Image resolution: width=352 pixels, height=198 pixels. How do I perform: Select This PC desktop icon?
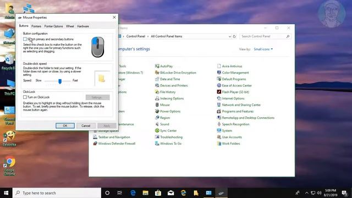[9, 87]
